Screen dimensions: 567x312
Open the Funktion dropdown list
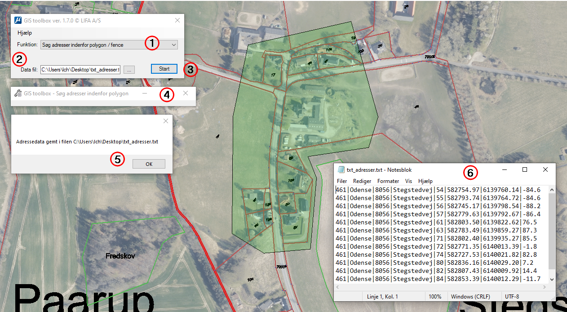173,45
